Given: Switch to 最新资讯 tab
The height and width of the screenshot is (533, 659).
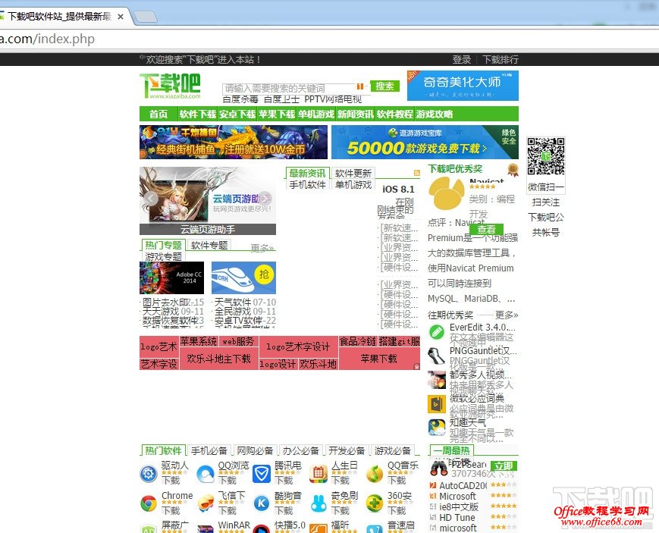Looking at the screenshot, I should (307, 173).
